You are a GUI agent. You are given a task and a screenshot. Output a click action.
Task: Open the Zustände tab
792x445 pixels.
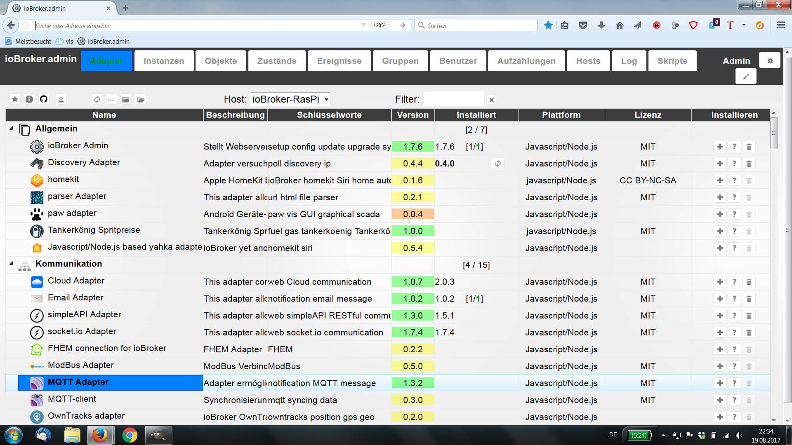(x=277, y=61)
